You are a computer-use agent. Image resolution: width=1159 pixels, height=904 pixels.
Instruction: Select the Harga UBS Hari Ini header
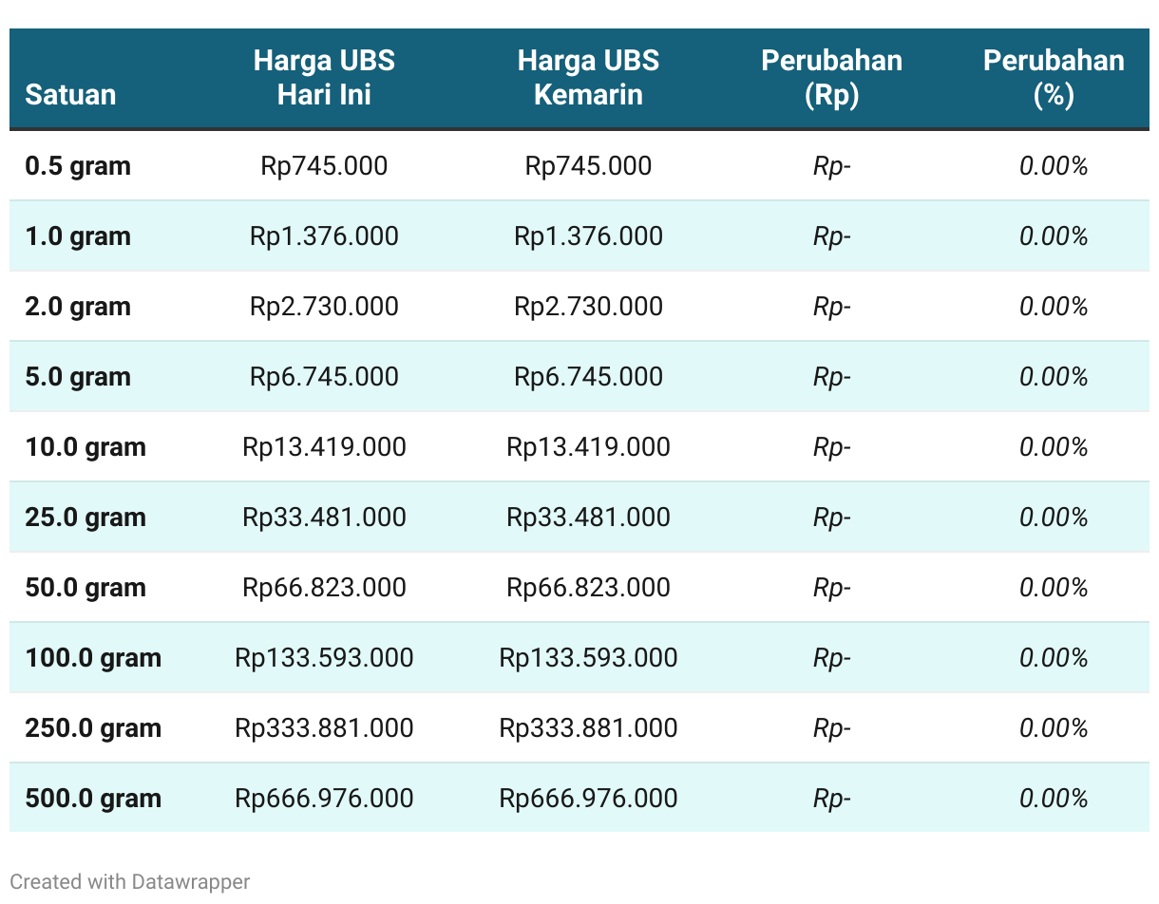[x=324, y=78]
